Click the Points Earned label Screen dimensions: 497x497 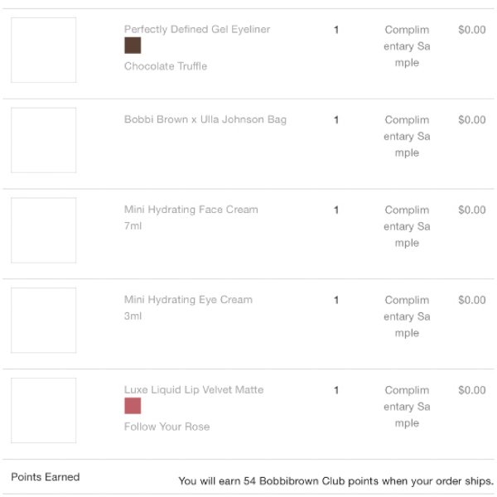point(46,477)
